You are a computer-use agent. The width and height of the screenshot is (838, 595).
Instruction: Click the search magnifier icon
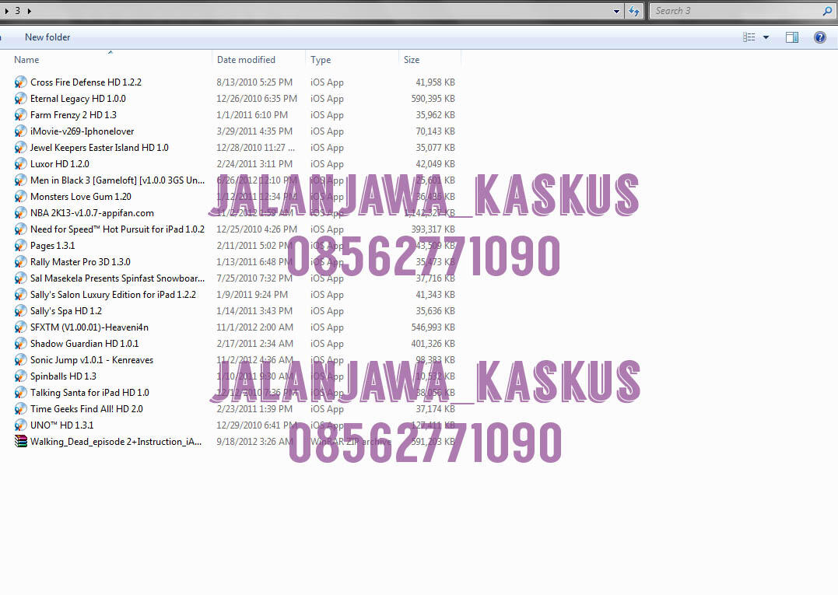pyautogui.click(x=827, y=11)
